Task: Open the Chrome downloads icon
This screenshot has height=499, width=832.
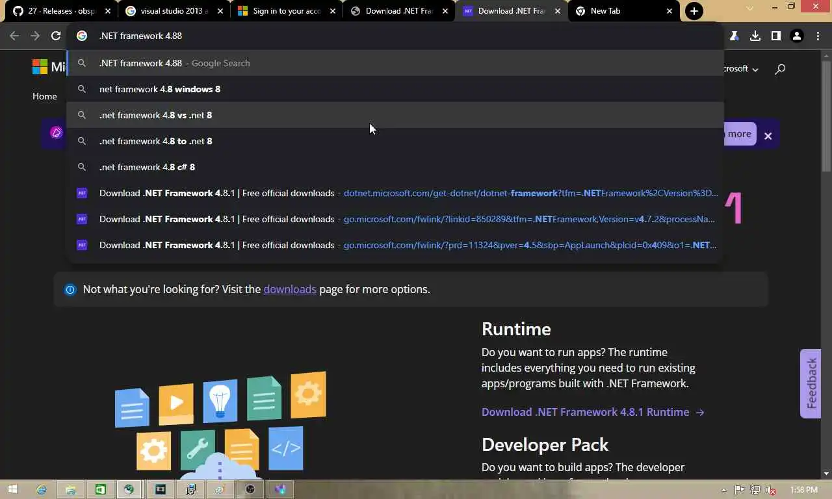Action: pos(755,36)
